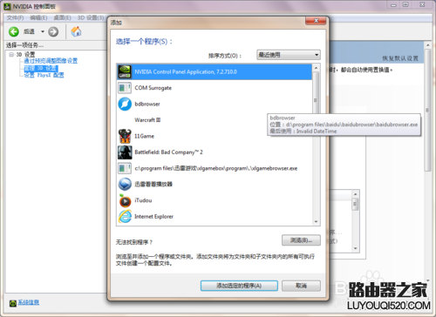
Task: Click the Add Selected Program (添加选定的程序) button
Action: (239, 286)
